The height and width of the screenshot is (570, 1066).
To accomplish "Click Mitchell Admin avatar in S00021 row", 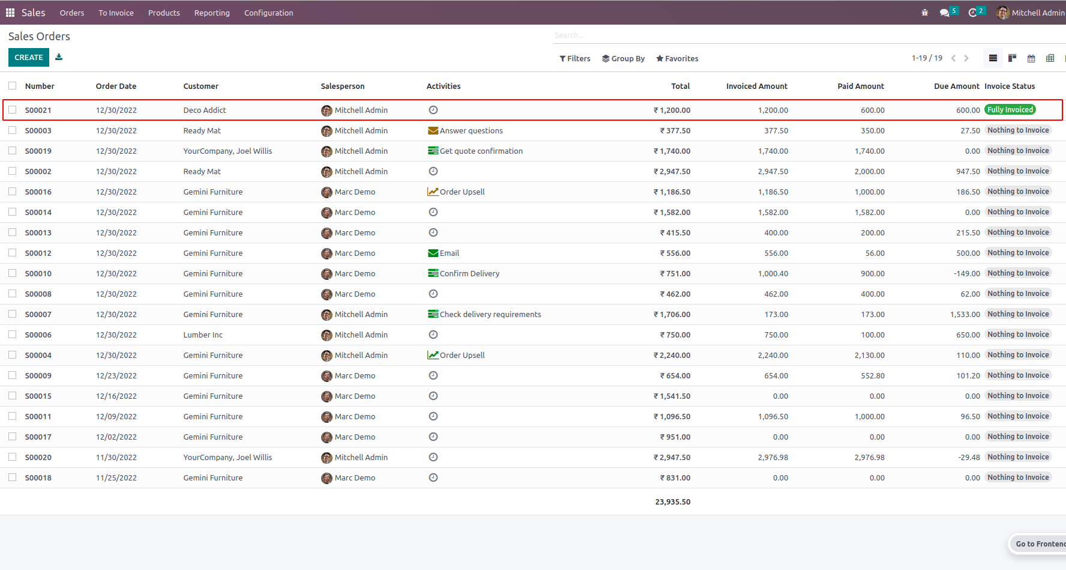I will [327, 111].
